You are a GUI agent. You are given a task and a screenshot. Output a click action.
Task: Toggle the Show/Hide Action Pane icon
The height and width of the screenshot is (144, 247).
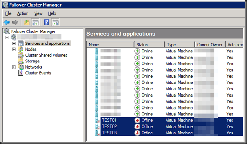(56, 22)
